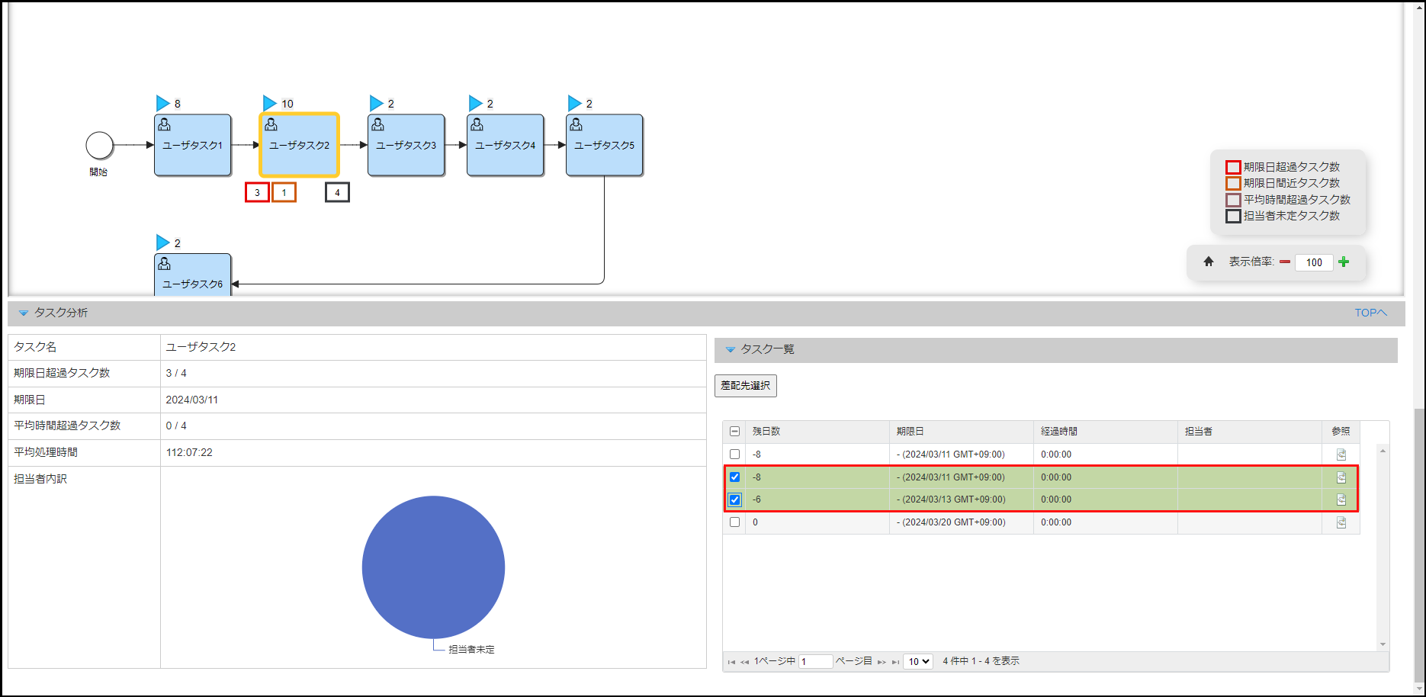Uncheck the checkbox of the -6 row
Image resolution: width=1426 pixels, height=697 pixels.
click(x=734, y=499)
